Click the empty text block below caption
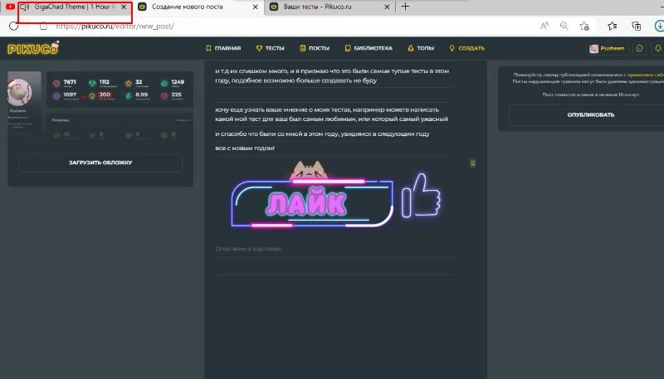The width and height of the screenshot is (664, 379). 334,267
